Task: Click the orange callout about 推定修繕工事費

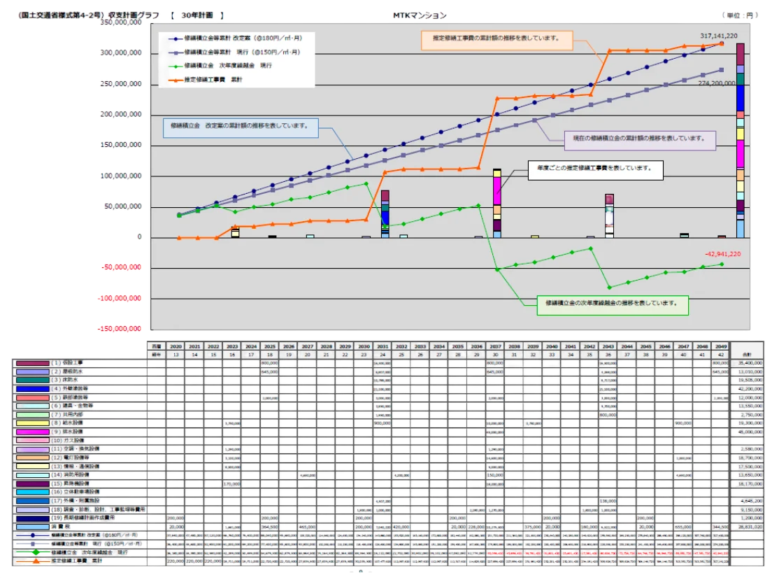Action: coord(496,41)
